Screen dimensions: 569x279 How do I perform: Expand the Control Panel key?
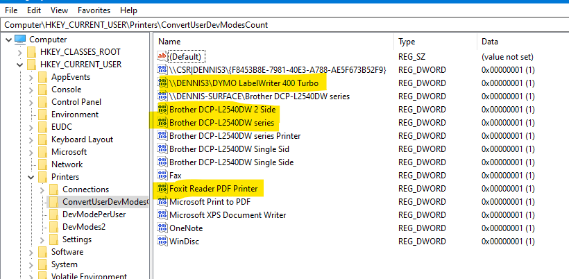(x=31, y=102)
